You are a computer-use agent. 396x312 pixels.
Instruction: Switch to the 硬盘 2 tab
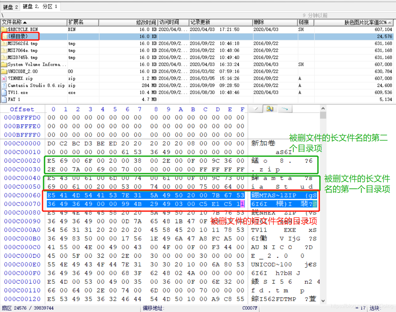(x=11, y=7)
